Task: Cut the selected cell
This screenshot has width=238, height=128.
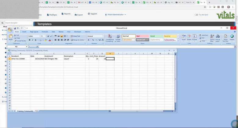Action: pyautogui.click(x=16, y=35)
